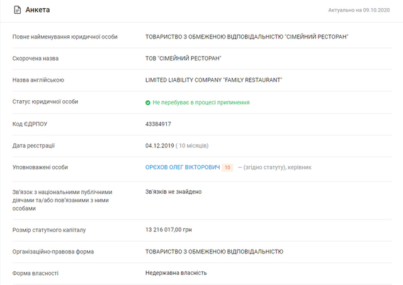Open ОРЄХОВ ОЛЕГ ВІКТОРОВИЧ profile link
The image size is (403, 285).
pyautogui.click(x=183, y=167)
